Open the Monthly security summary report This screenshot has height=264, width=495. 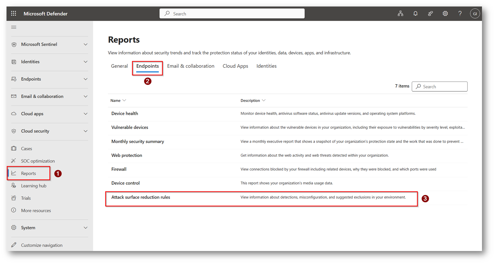138,141
